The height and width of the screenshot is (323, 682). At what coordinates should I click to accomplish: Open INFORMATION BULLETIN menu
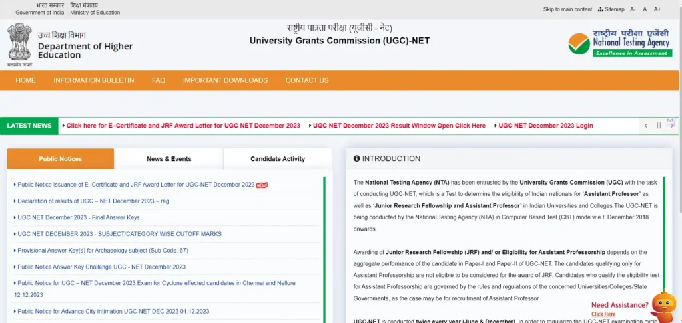[x=93, y=80]
